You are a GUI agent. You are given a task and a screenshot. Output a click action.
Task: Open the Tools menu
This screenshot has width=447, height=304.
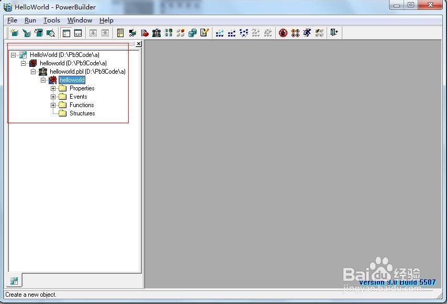pyautogui.click(x=52, y=20)
